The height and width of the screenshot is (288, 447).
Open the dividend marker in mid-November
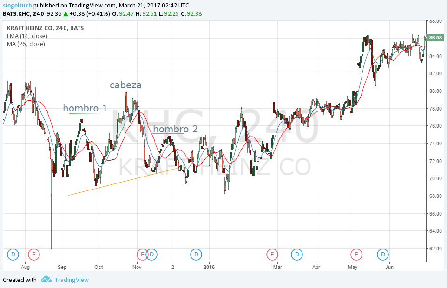point(152,255)
